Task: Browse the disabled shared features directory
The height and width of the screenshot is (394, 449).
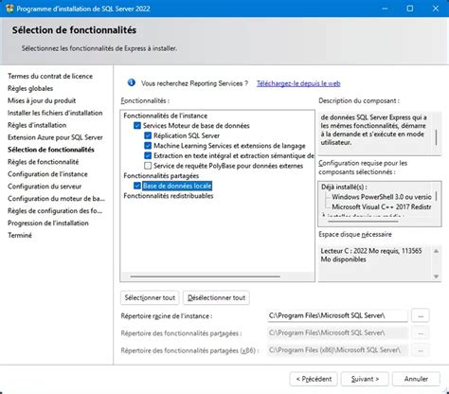Action: click(421, 333)
